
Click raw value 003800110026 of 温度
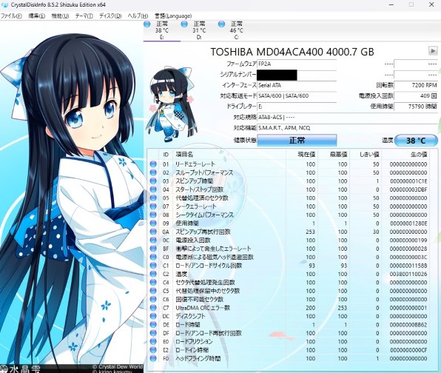[408, 274]
